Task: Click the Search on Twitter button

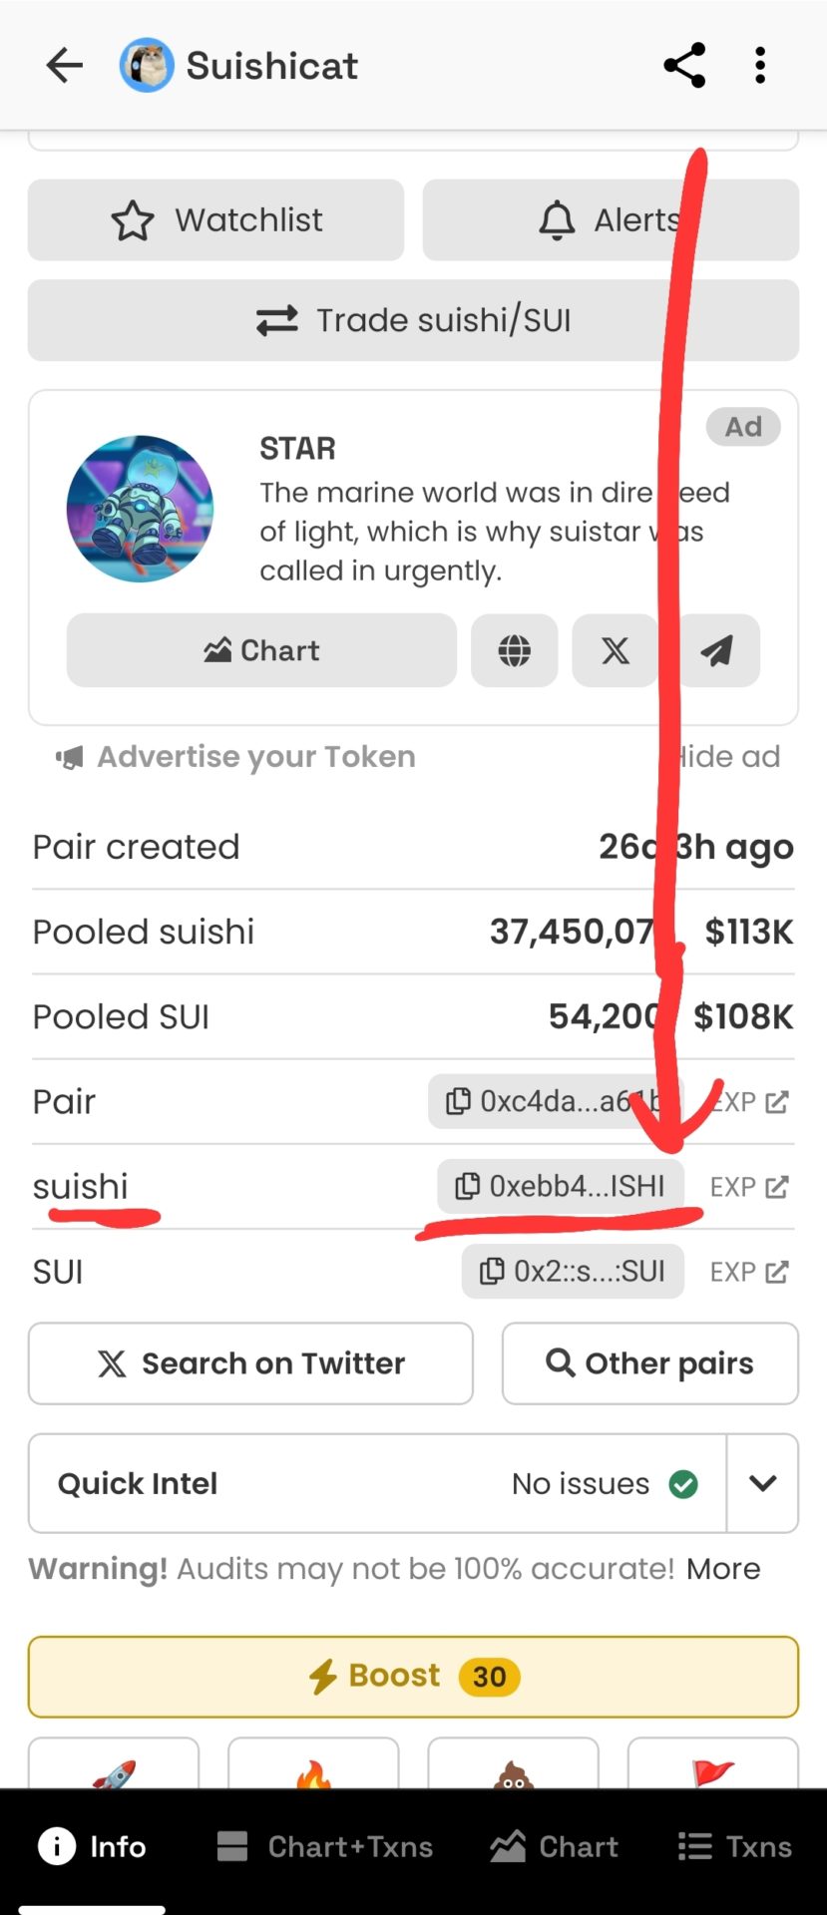Action: 250,1363
